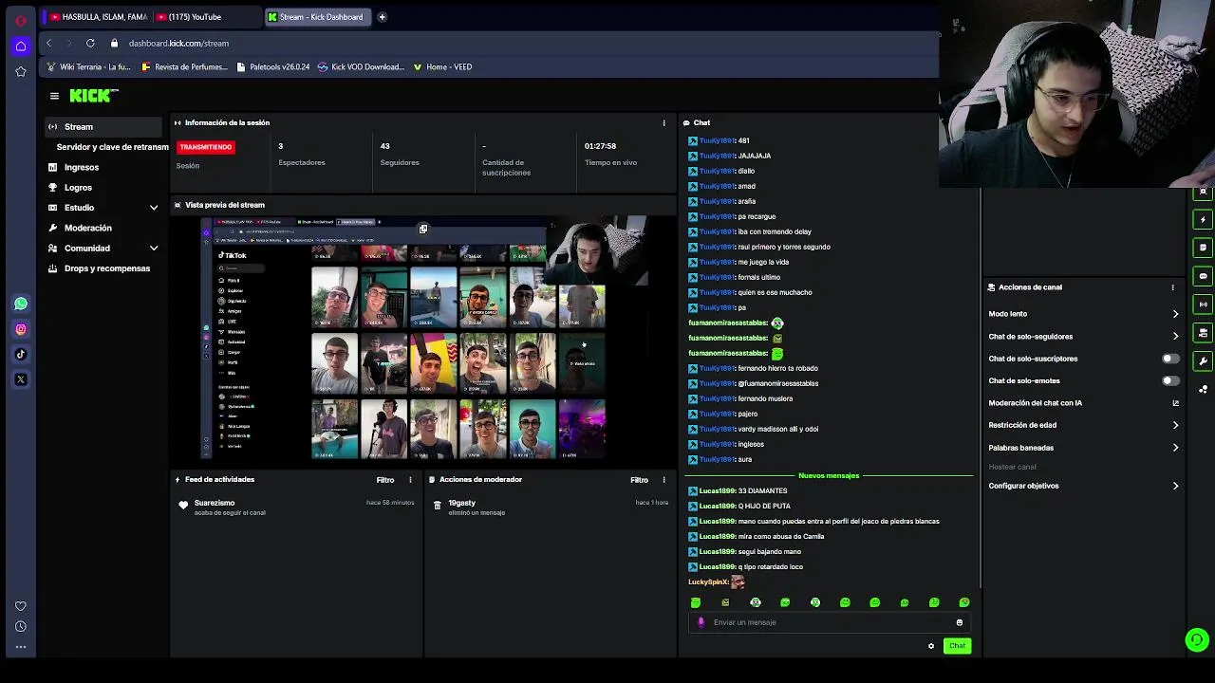Screen dimensions: 1215x683
Task: Open Filtro in Feed de actividades
Action: 385,480
